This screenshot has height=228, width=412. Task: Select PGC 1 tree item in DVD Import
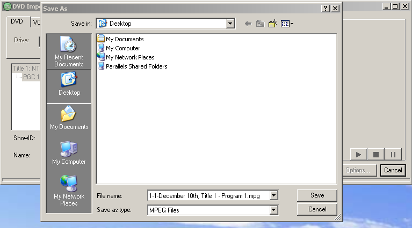coord(31,77)
